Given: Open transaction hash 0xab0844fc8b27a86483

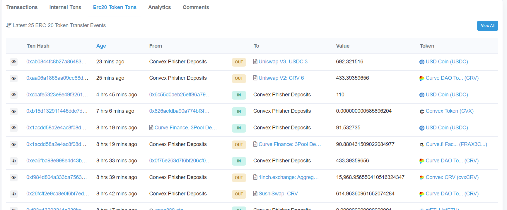Looking at the screenshot, I should pyautogui.click(x=56, y=62).
